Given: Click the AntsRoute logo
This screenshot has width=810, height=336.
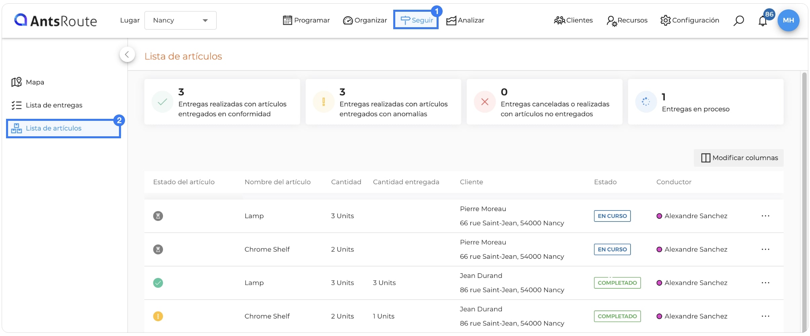Looking at the screenshot, I should pos(55,20).
